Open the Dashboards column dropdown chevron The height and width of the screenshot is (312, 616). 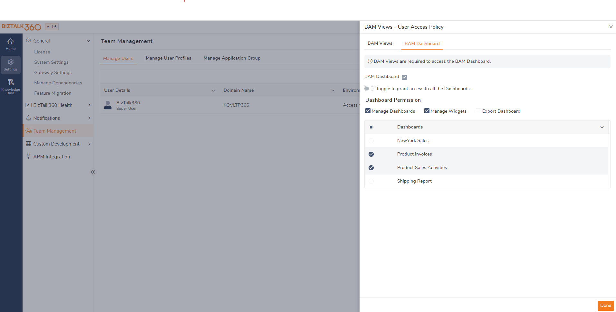coord(602,127)
